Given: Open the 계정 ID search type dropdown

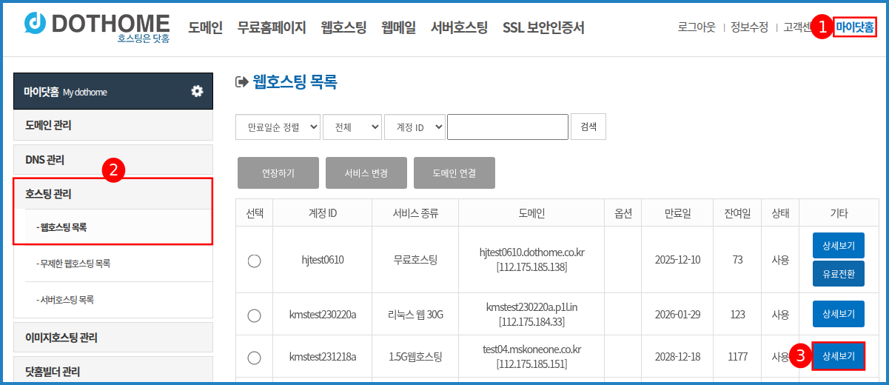Looking at the screenshot, I should pos(414,127).
